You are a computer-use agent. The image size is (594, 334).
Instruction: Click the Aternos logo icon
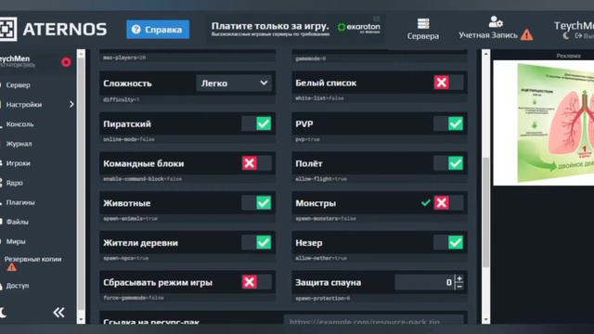point(8,29)
